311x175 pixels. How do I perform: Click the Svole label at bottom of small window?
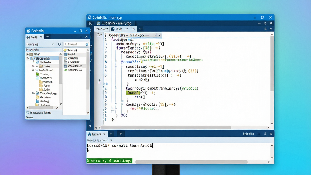pyautogui.click(x=29, y=117)
